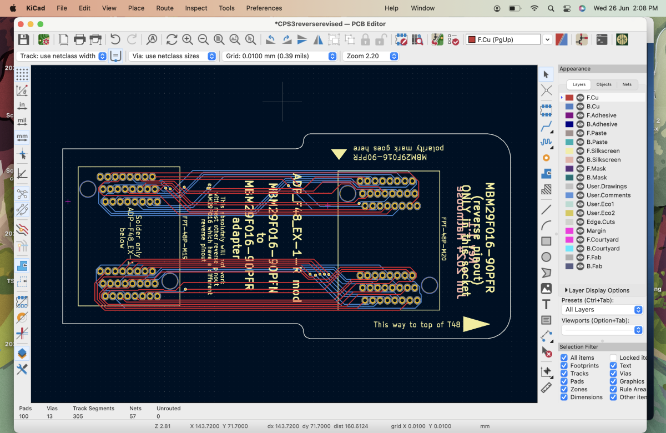Rotate selection clockwise

pyautogui.click(x=286, y=39)
